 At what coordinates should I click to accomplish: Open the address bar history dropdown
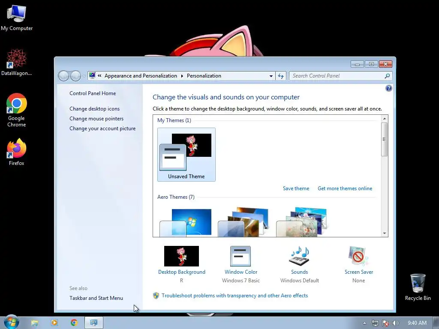(x=271, y=76)
